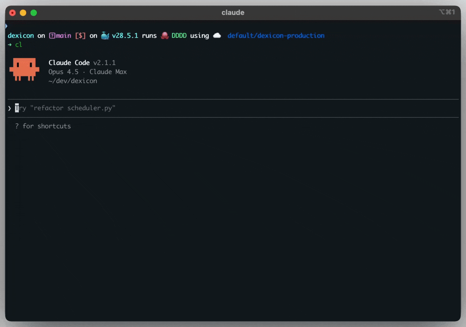This screenshot has width=466, height=327.
Task: Click the "Opus 4.5 · Claude Max" model label
Action: 88,72
